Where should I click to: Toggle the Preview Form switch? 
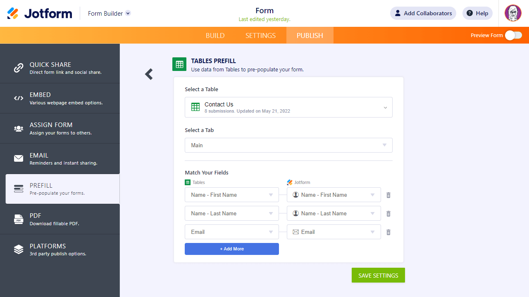513,35
